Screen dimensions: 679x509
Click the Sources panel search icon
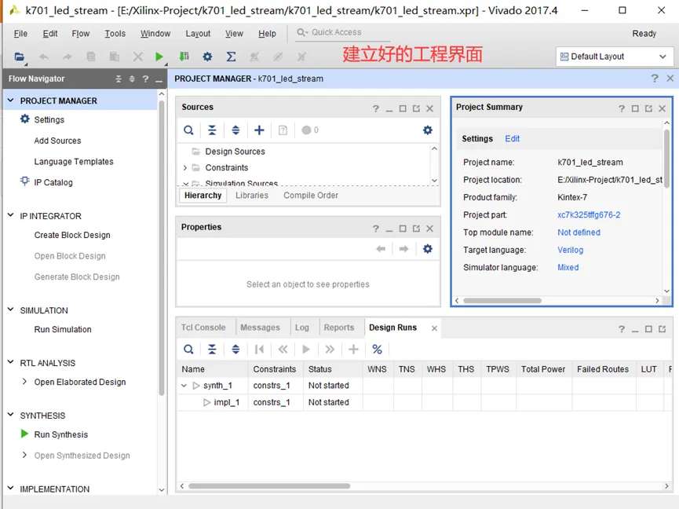188,130
